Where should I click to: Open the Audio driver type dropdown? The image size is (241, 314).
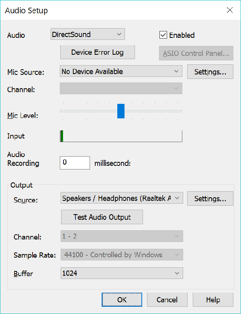[88, 34]
